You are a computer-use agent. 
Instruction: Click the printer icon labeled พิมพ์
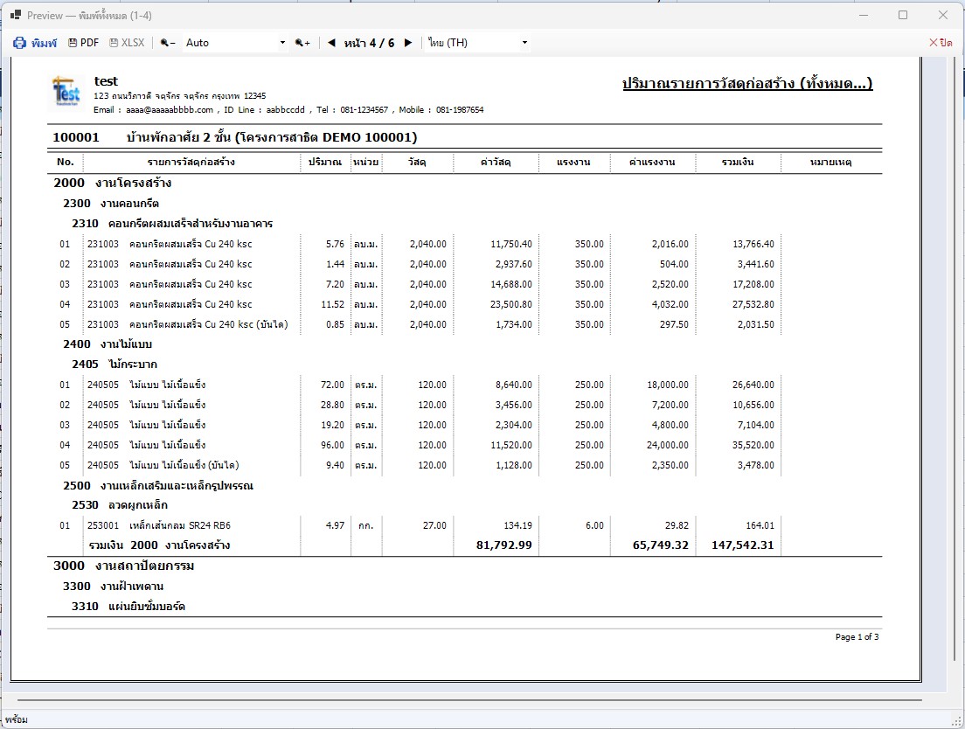tap(34, 43)
